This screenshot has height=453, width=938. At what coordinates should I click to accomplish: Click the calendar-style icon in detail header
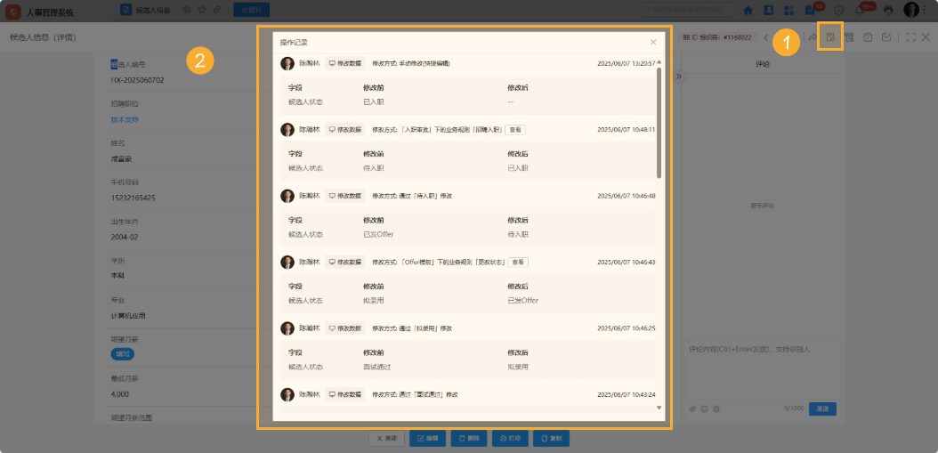point(868,37)
